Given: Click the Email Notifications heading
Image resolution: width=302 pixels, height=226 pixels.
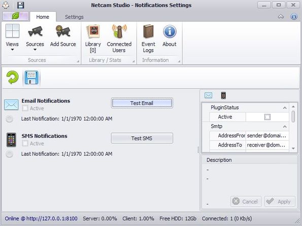Looking at the screenshot, I should click(46, 101).
